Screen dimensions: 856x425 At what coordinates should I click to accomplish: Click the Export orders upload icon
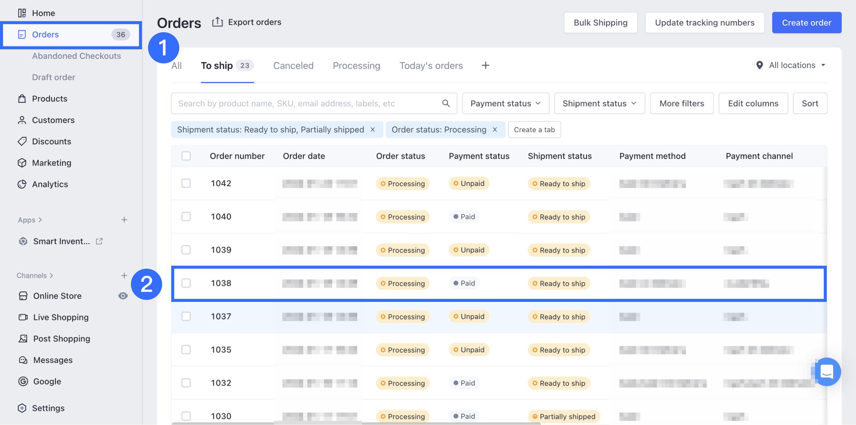click(x=217, y=22)
